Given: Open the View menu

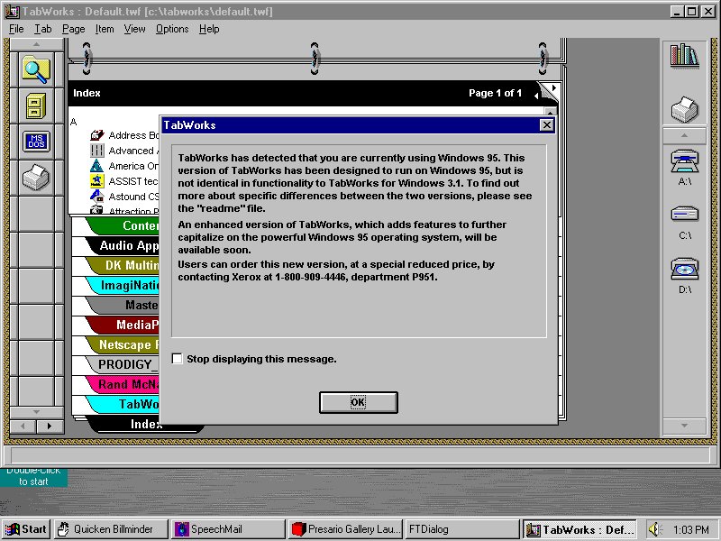Looking at the screenshot, I should pyautogui.click(x=134, y=29).
